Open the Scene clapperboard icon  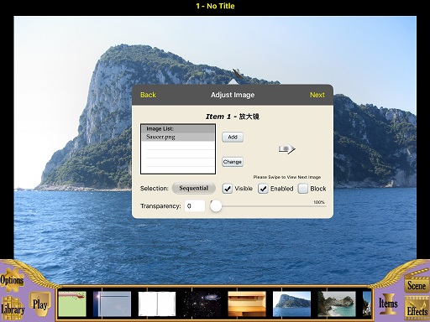(417, 283)
